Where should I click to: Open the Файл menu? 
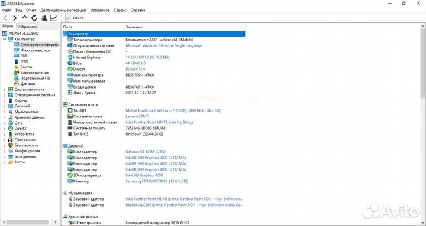coord(7,10)
